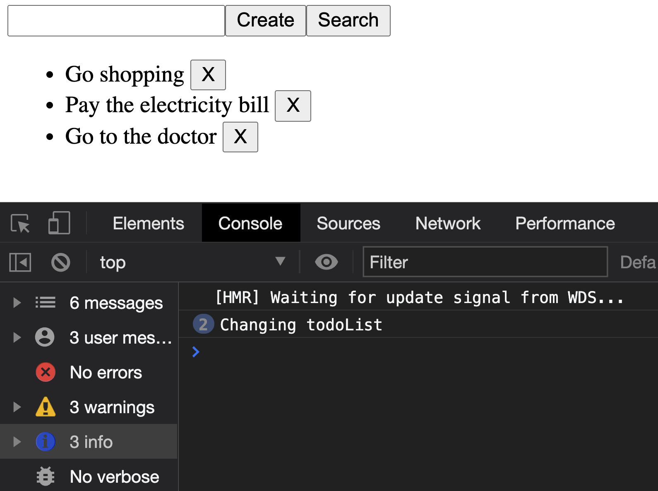
Task: Open the Network tab
Action: tap(448, 224)
